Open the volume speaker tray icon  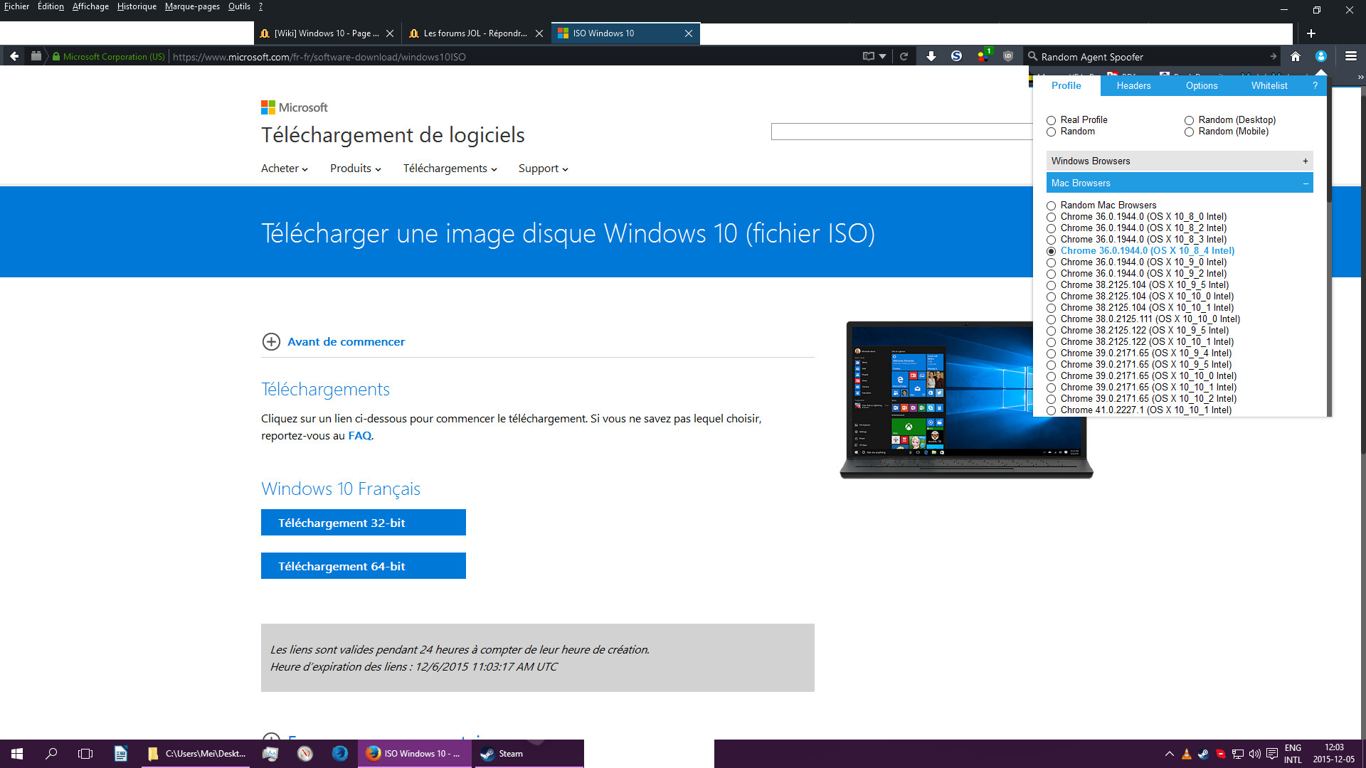tap(1254, 754)
